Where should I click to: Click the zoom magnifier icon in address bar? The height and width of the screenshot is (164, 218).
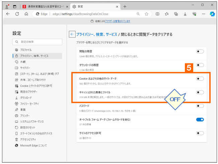(138, 14)
